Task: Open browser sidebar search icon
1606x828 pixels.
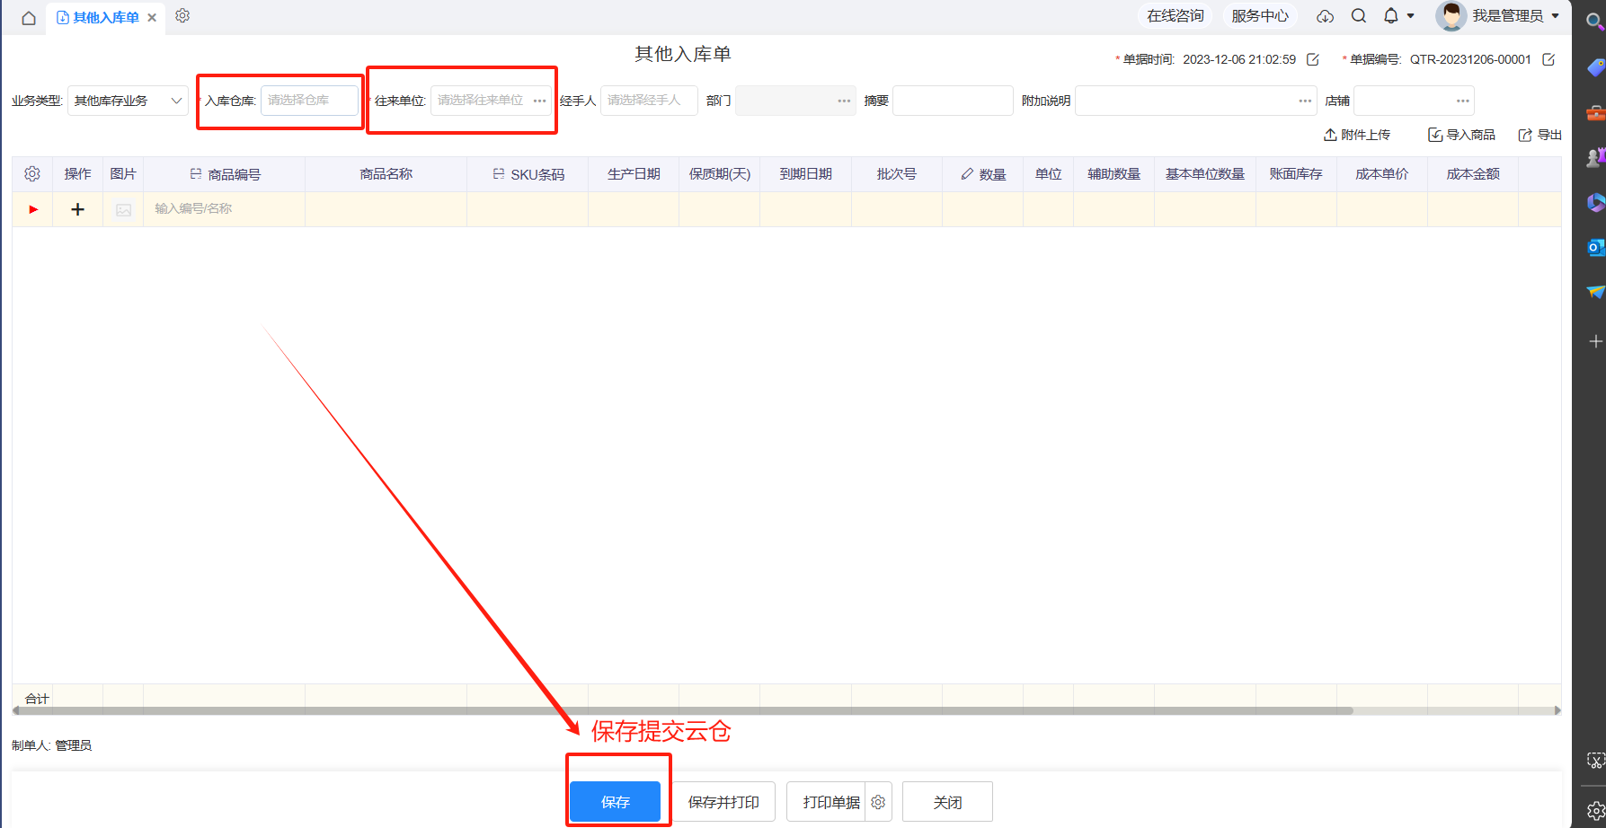Action: tap(1594, 21)
